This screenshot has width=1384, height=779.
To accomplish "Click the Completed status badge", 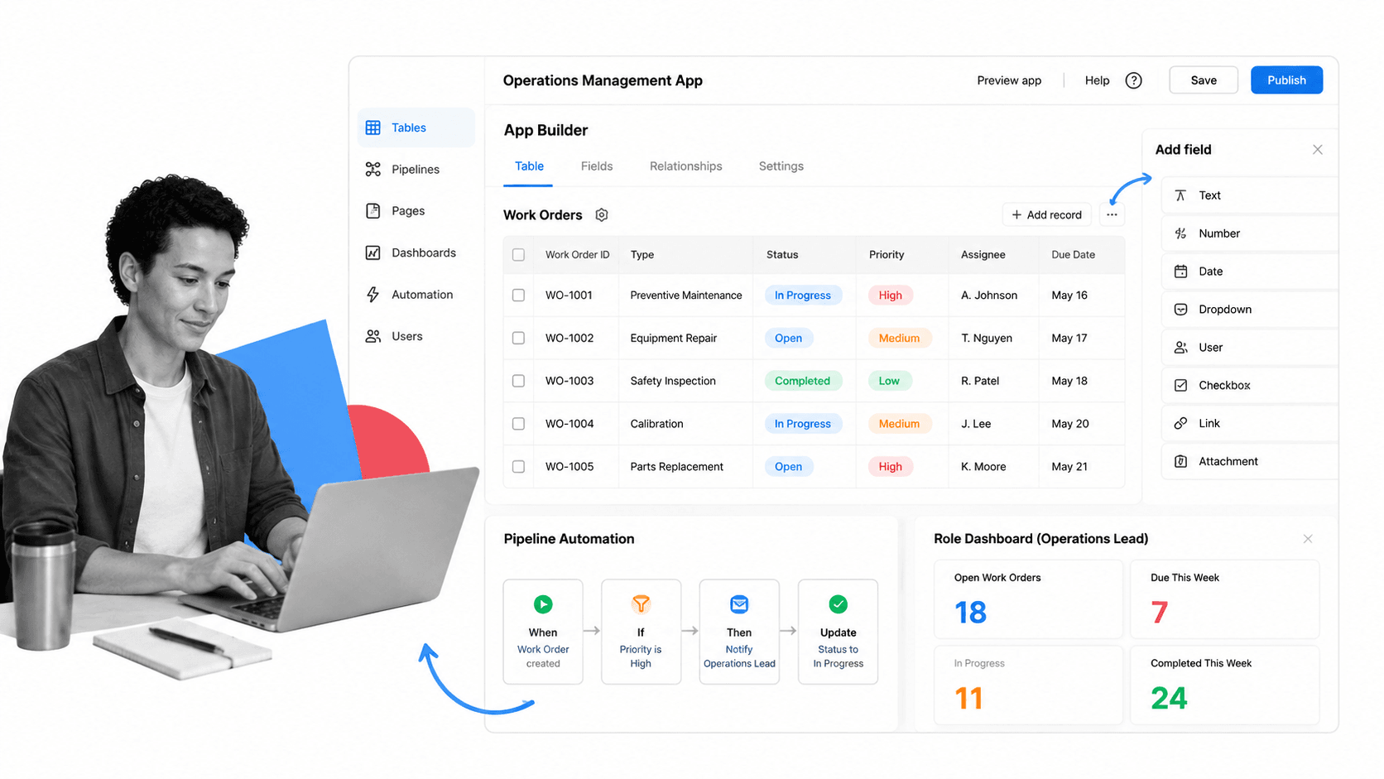I will 802,381.
